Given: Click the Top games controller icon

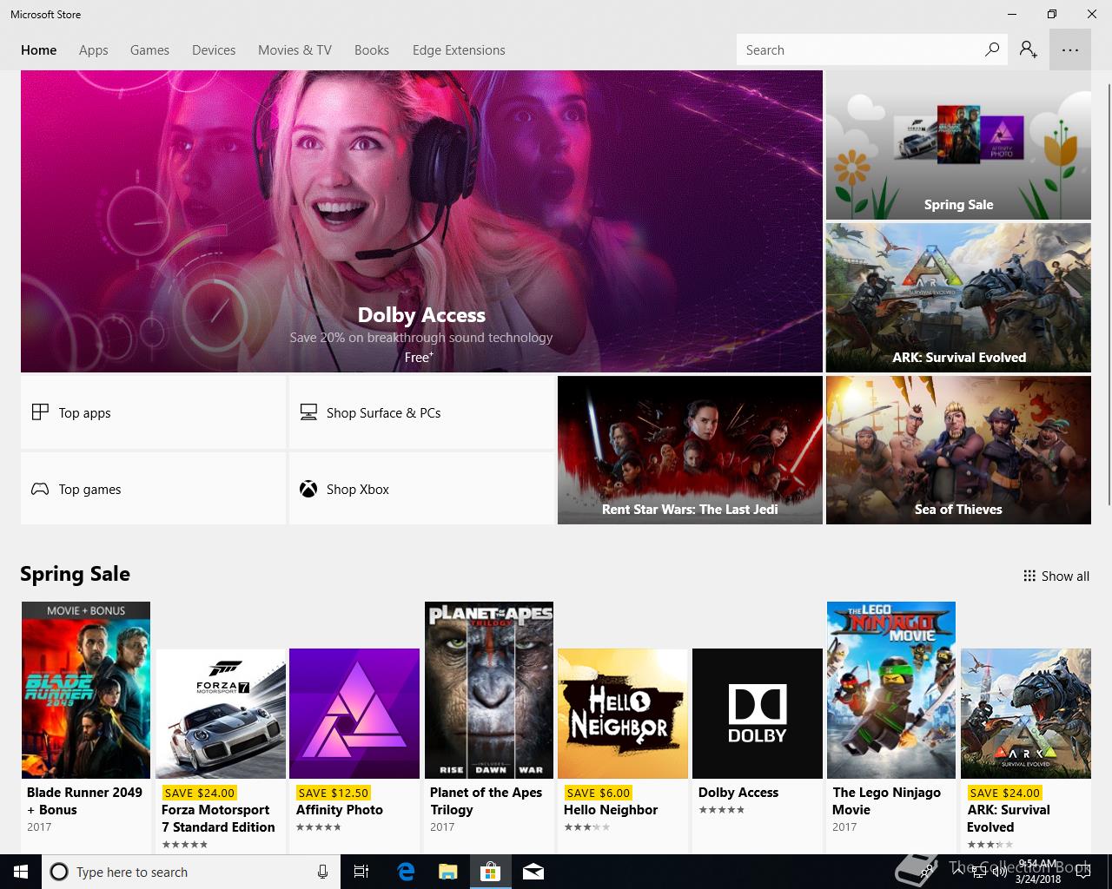Looking at the screenshot, I should [40, 489].
